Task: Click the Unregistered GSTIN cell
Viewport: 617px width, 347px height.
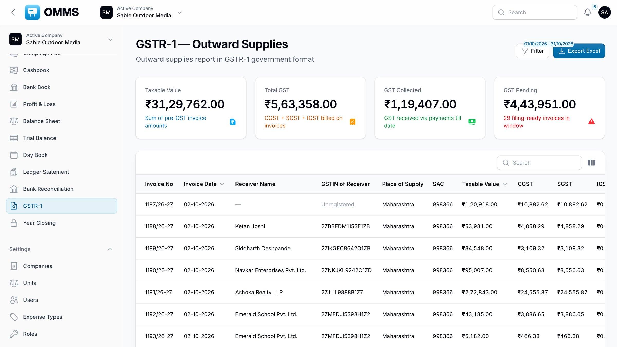Action: pyautogui.click(x=338, y=204)
